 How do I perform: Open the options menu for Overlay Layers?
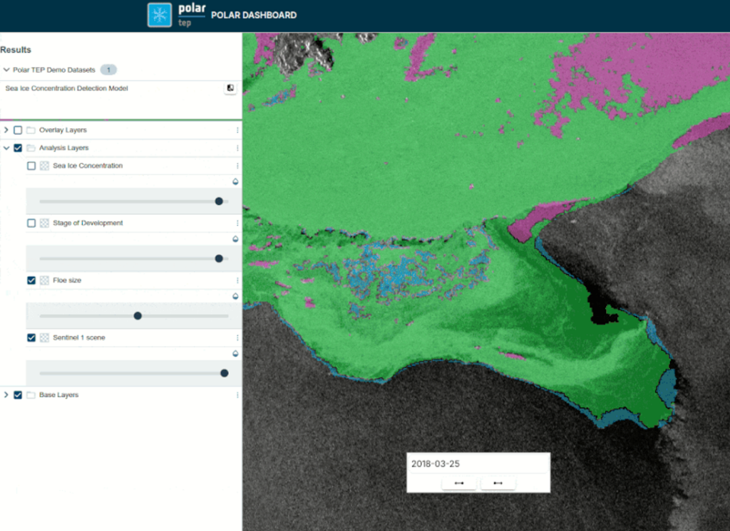(237, 130)
